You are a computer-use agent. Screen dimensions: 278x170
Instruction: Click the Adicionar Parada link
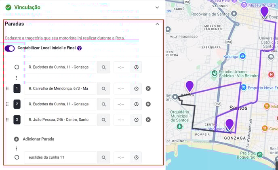point(38,139)
